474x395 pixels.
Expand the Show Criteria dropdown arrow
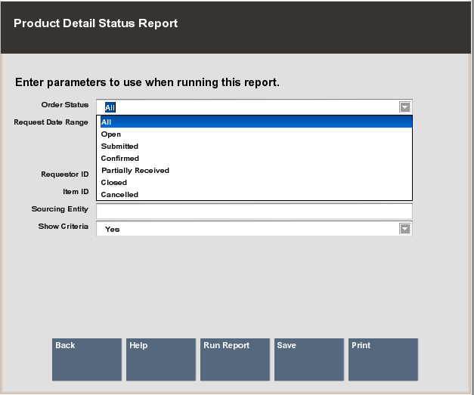(405, 229)
